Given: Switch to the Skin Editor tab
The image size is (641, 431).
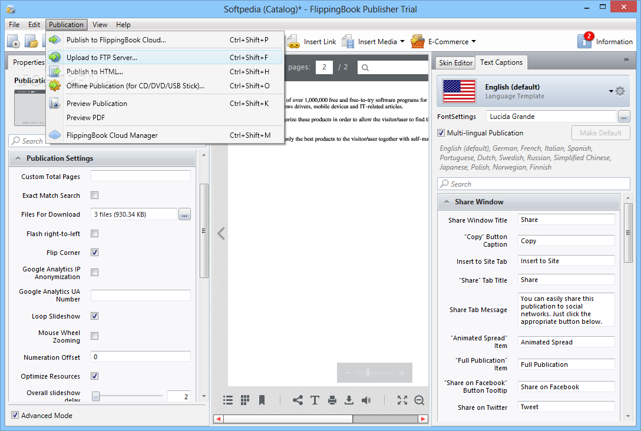Looking at the screenshot, I should point(455,62).
